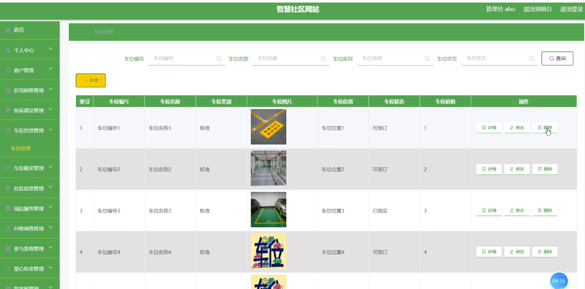Open the 首页 sidebar item

pos(29,30)
